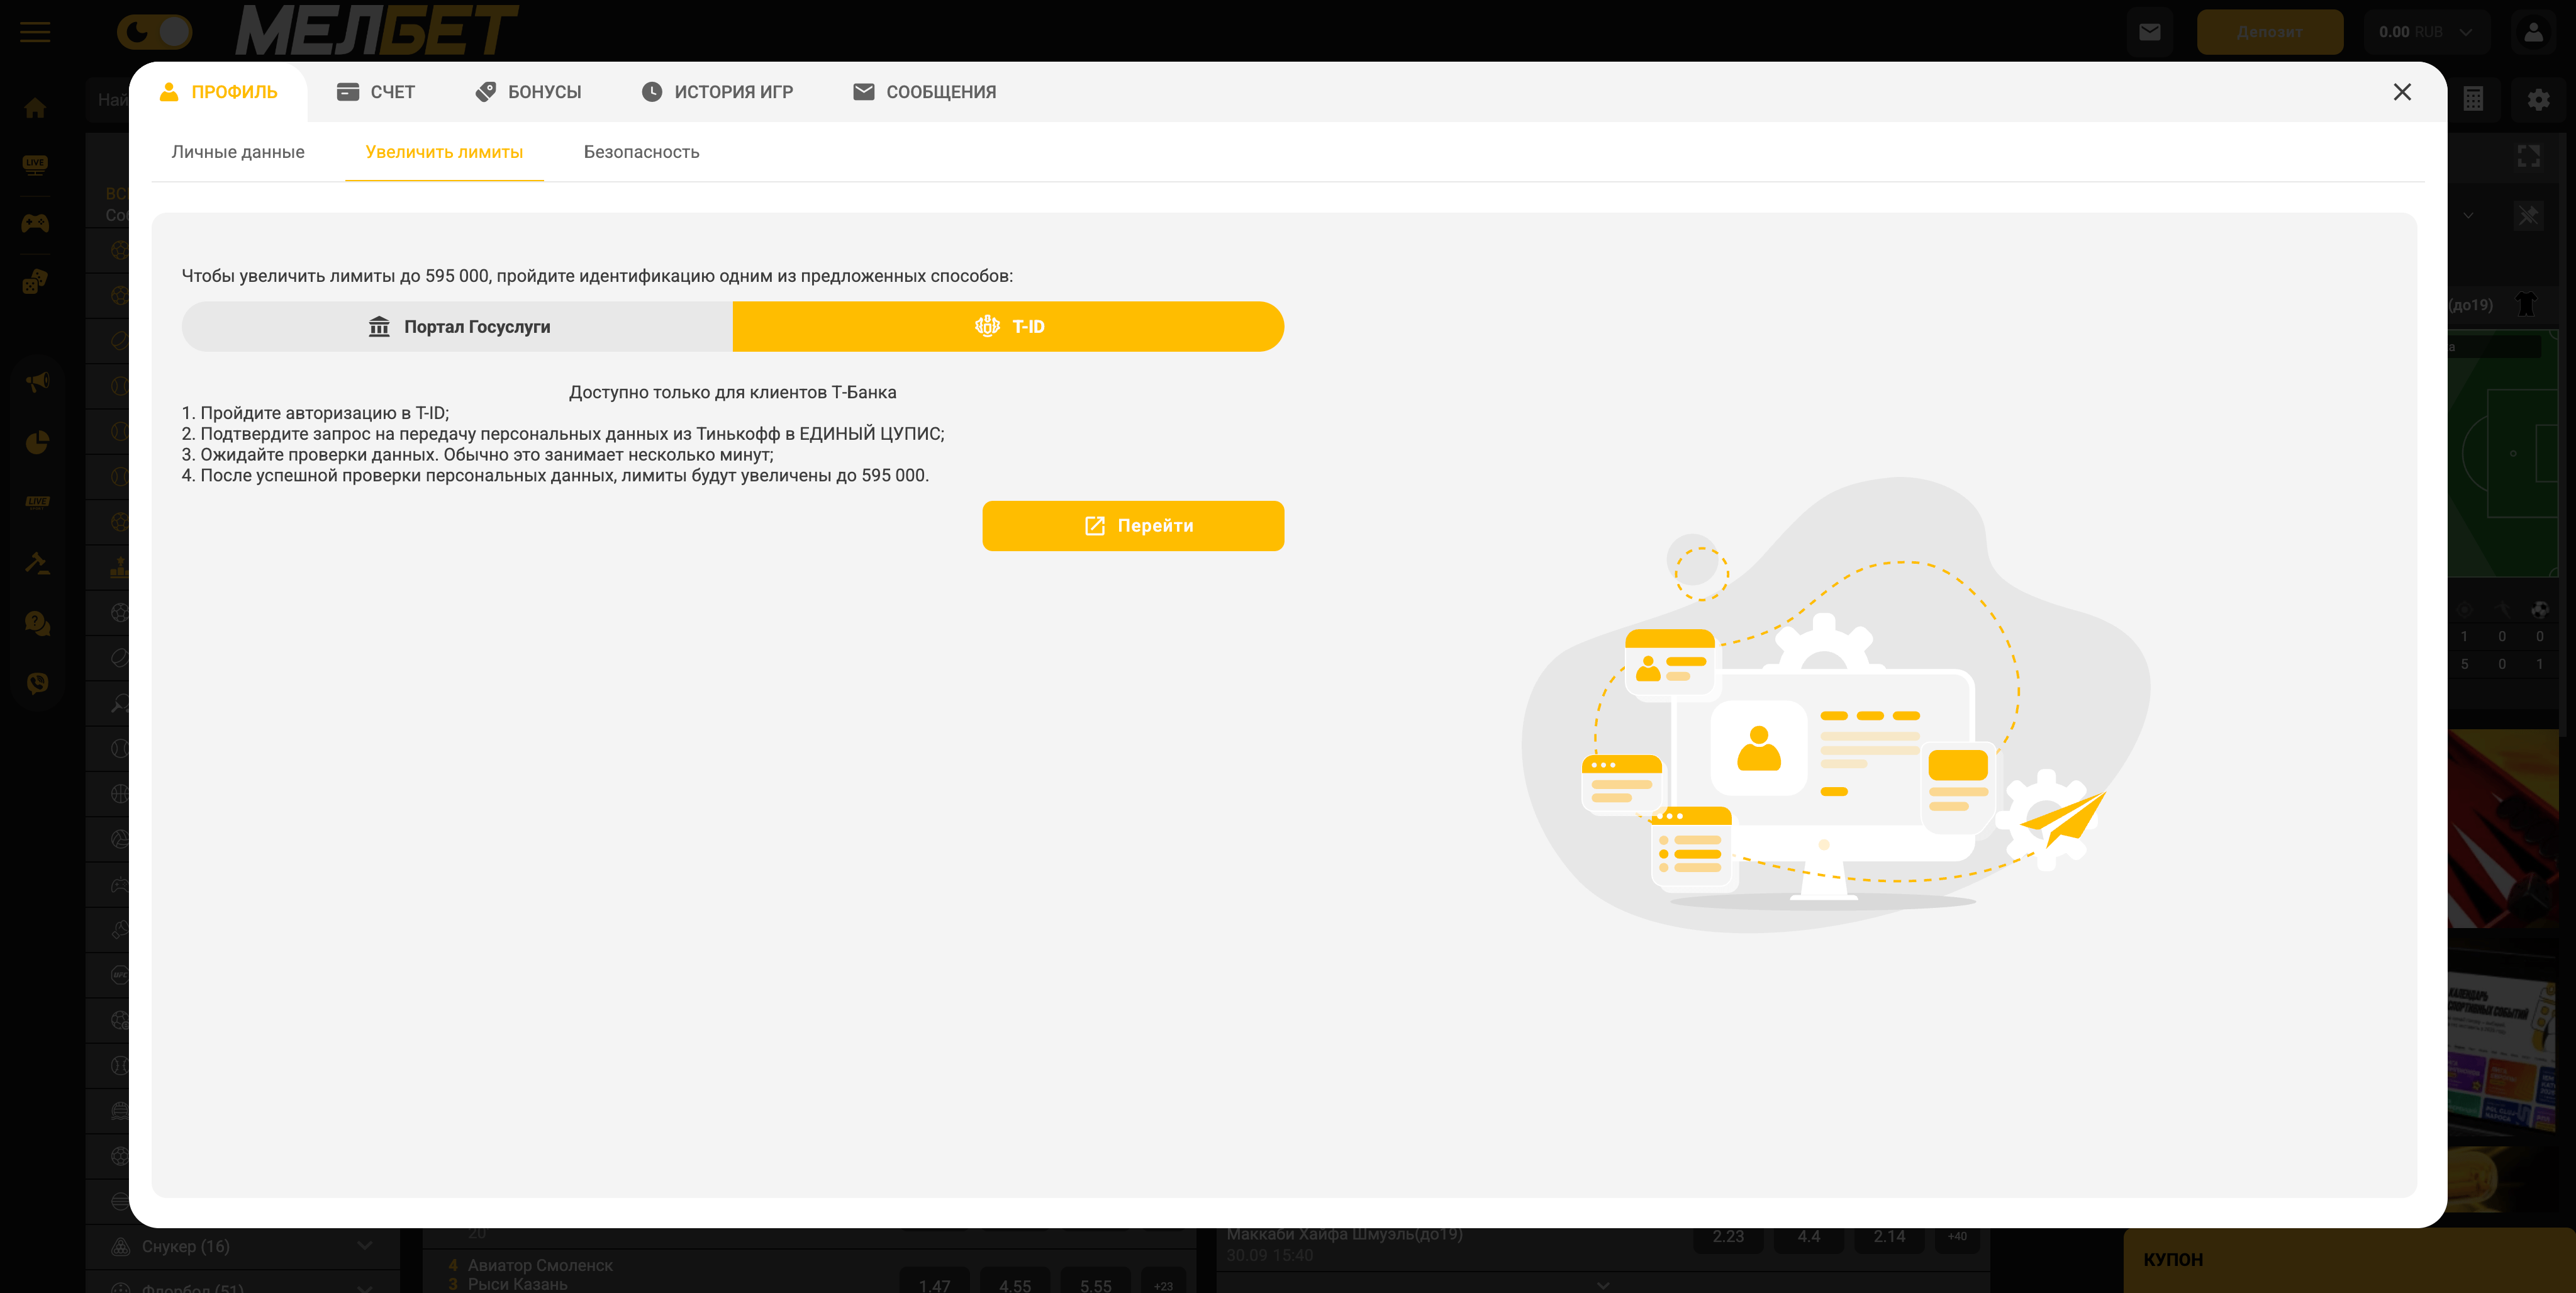Click the user account icon top right

coord(2533,32)
